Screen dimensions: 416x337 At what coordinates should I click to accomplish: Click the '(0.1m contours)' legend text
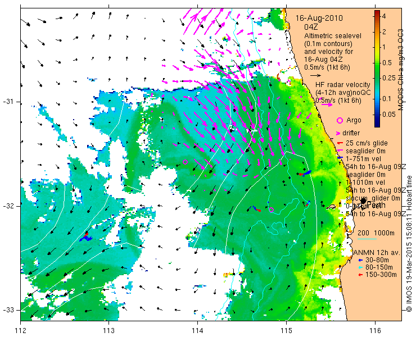328,44
